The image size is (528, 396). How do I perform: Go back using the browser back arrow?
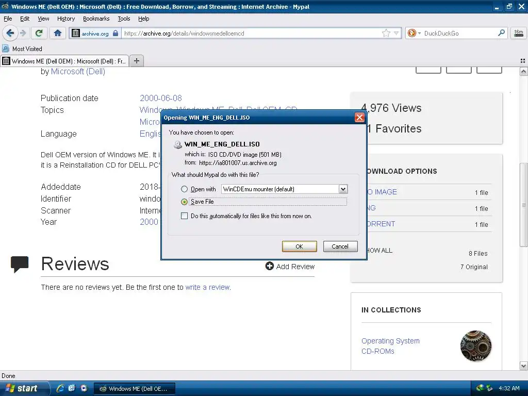(10, 33)
